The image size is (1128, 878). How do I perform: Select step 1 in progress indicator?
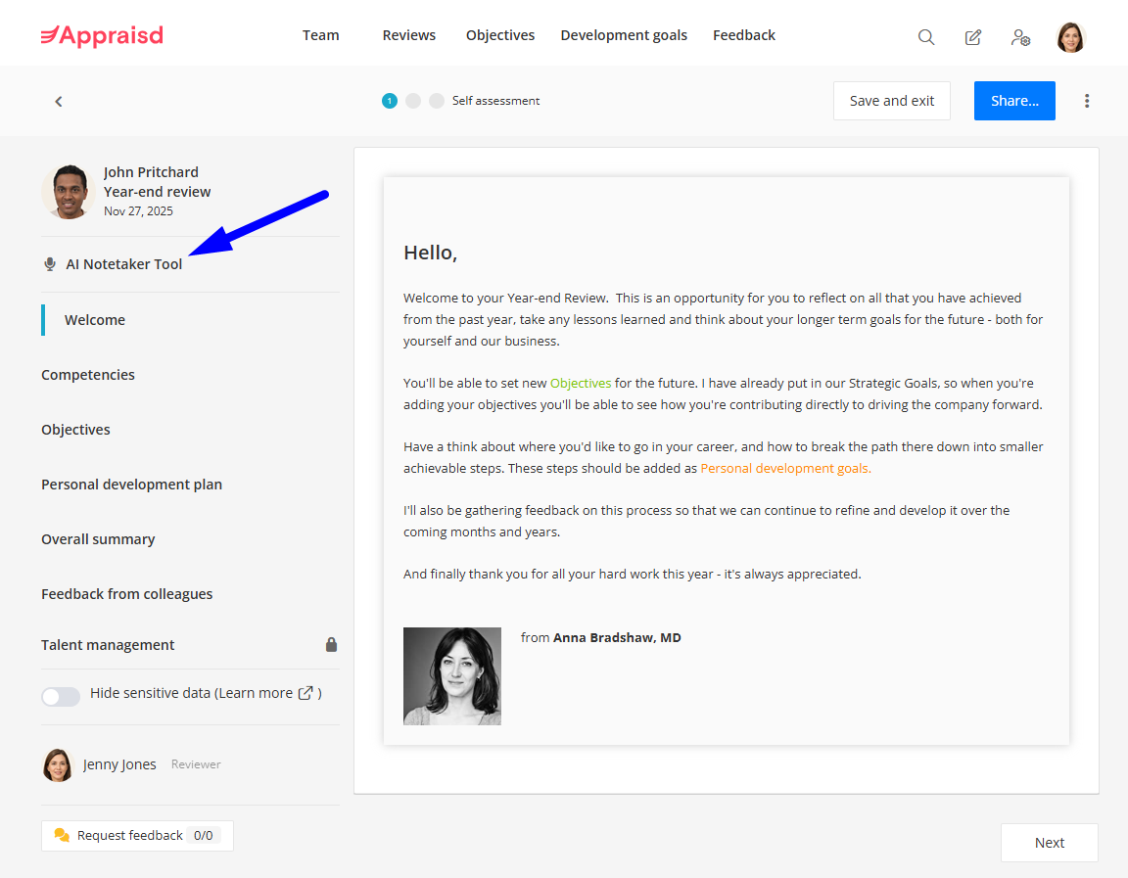pyautogui.click(x=390, y=101)
